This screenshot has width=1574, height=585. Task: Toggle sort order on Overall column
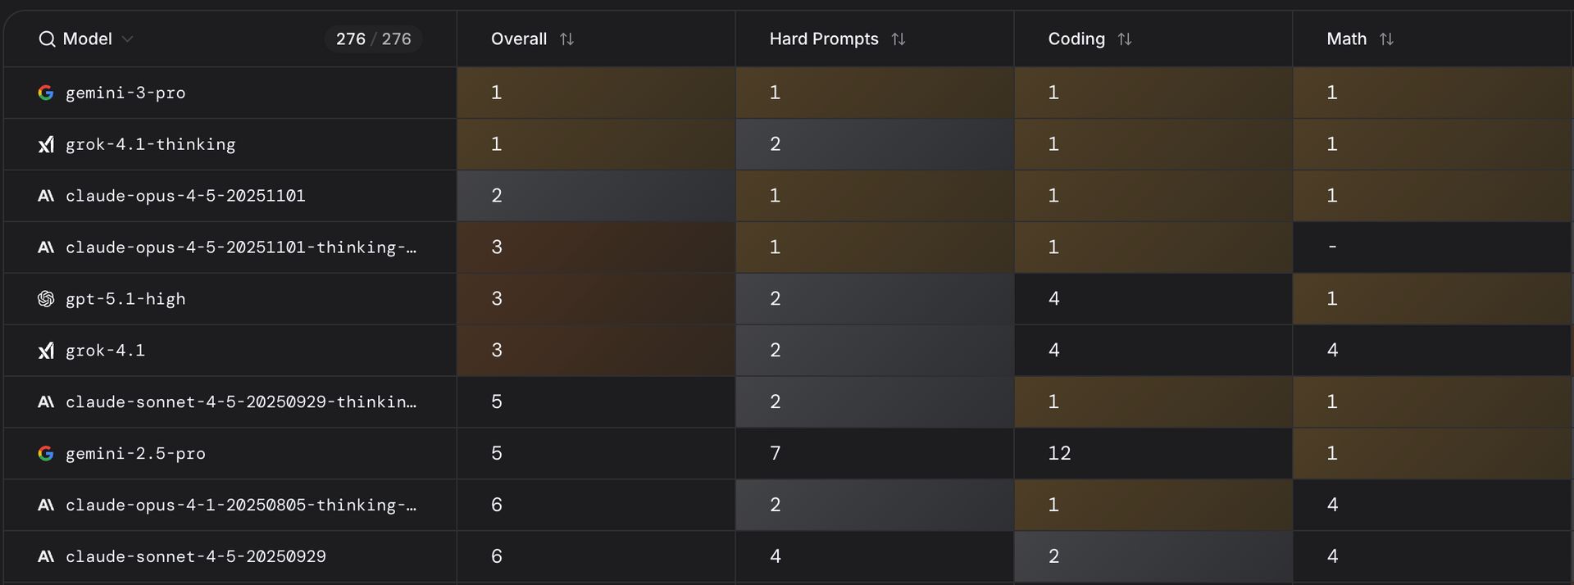click(566, 39)
